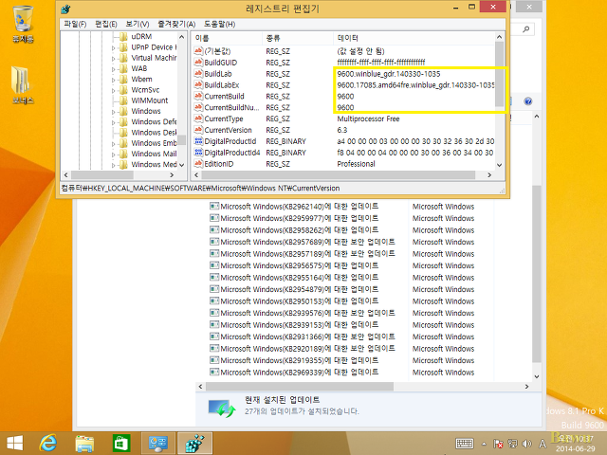Viewport: 607px width, 455px height.
Task: Open File Explorer from taskbar
Action: click(84, 444)
